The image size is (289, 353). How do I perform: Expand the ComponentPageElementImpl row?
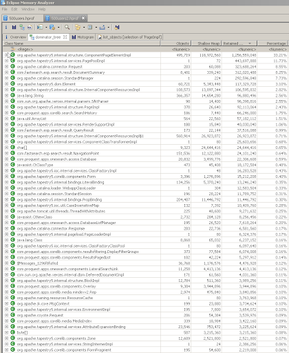[6, 55]
